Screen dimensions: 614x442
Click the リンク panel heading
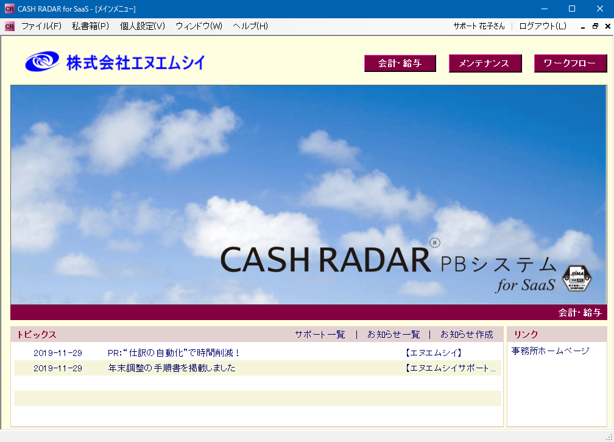[x=526, y=334]
